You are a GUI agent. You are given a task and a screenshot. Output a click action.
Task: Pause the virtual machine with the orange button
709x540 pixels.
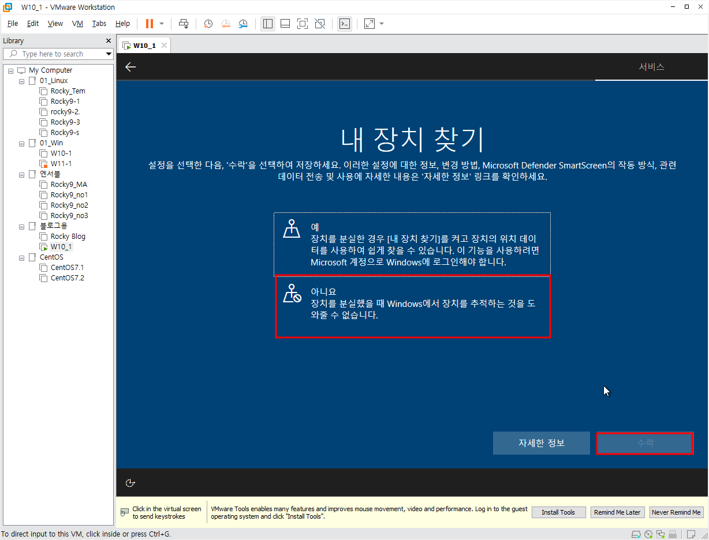tap(150, 24)
